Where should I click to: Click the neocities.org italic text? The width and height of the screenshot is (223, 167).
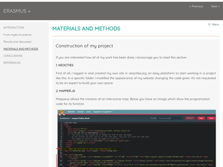coord(138,73)
